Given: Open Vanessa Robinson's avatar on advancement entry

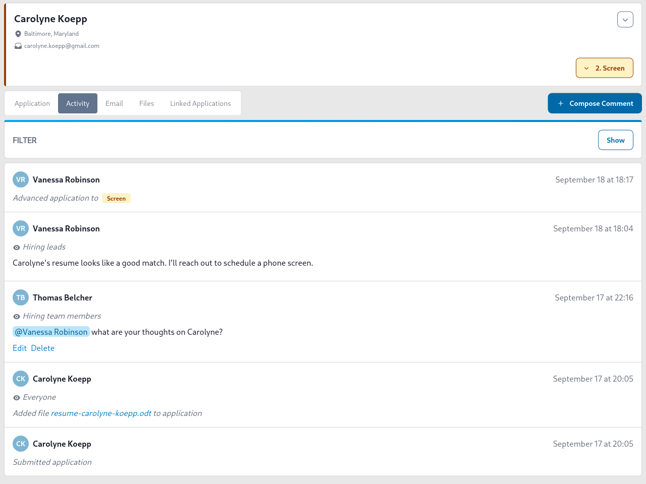Looking at the screenshot, I should [20, 179].
